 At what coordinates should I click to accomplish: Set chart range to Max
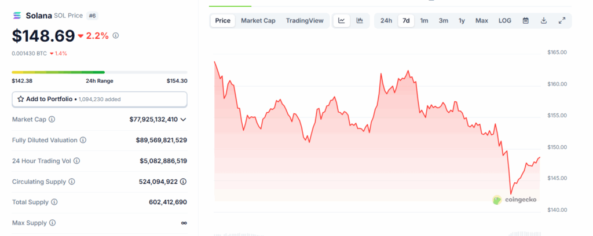click(482, 21)
